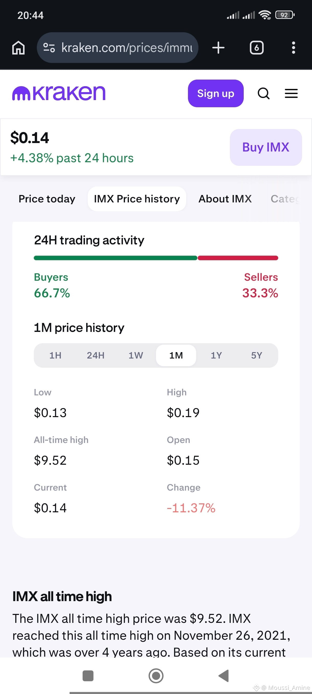Open the browser three-dot menu
This screenshot has width=312, height=694.
pyautogui.click(x=293, y=48)
